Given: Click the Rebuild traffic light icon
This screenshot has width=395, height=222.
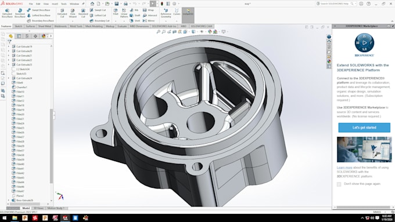Looking at the screenshot, I should point(161,3).
